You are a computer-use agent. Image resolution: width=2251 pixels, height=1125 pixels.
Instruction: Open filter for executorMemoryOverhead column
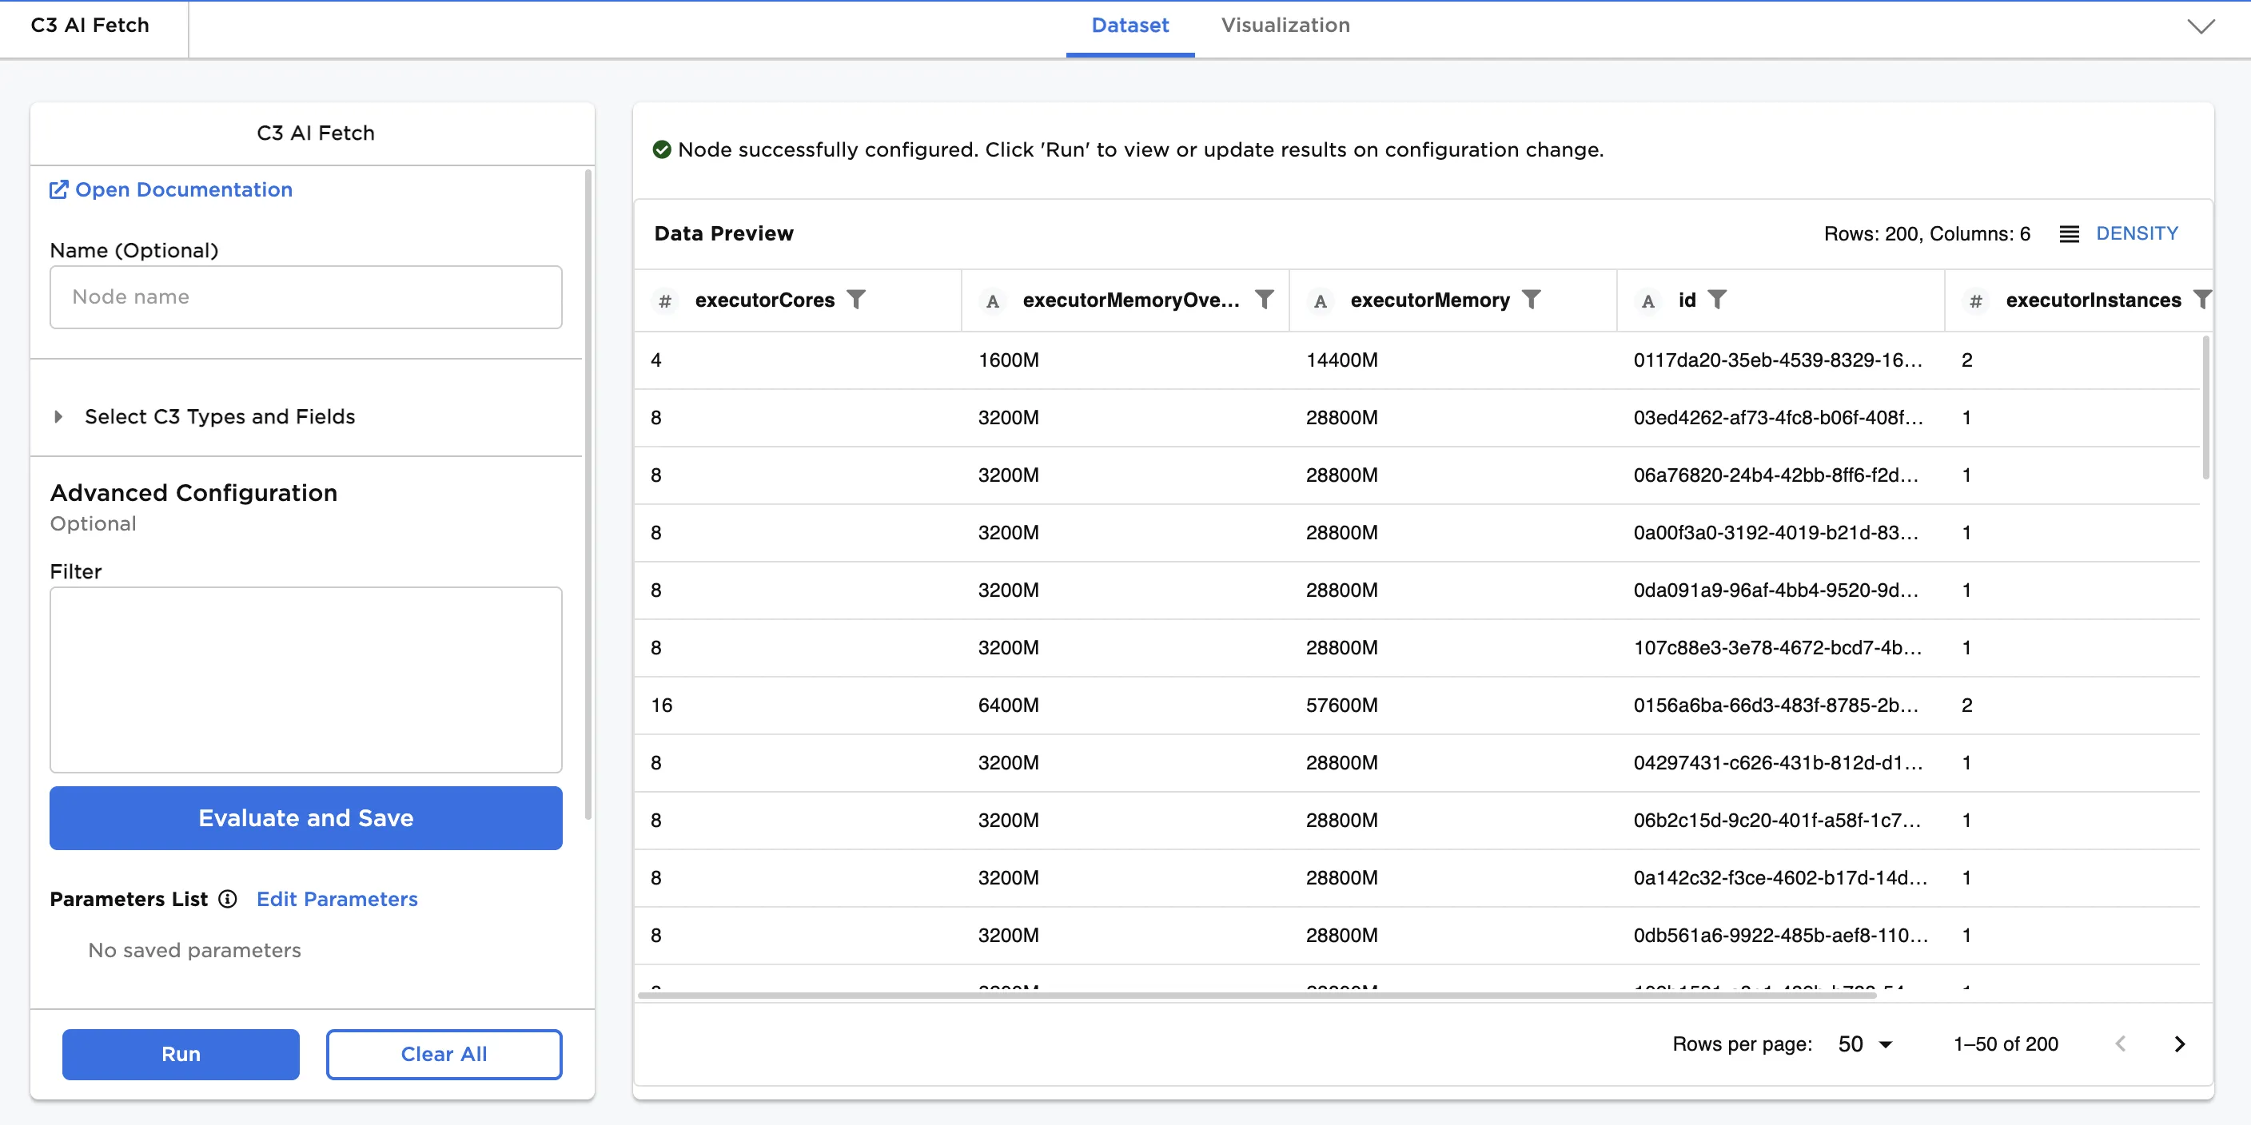(x=1264, y=300)
